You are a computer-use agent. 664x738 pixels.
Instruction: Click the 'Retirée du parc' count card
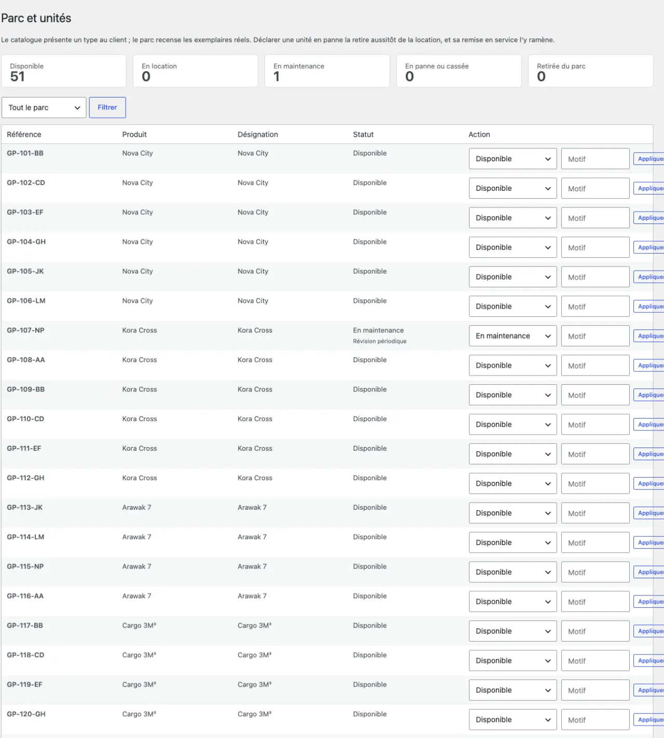(591, 71)
